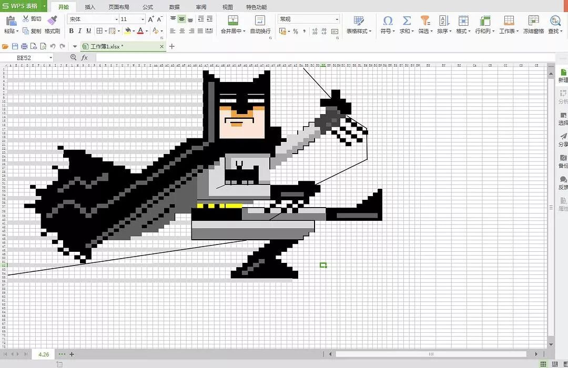The image size is (568, 368).
Task: Open the Name Box BE52 dropdown
Action: [x=50, y=58]
